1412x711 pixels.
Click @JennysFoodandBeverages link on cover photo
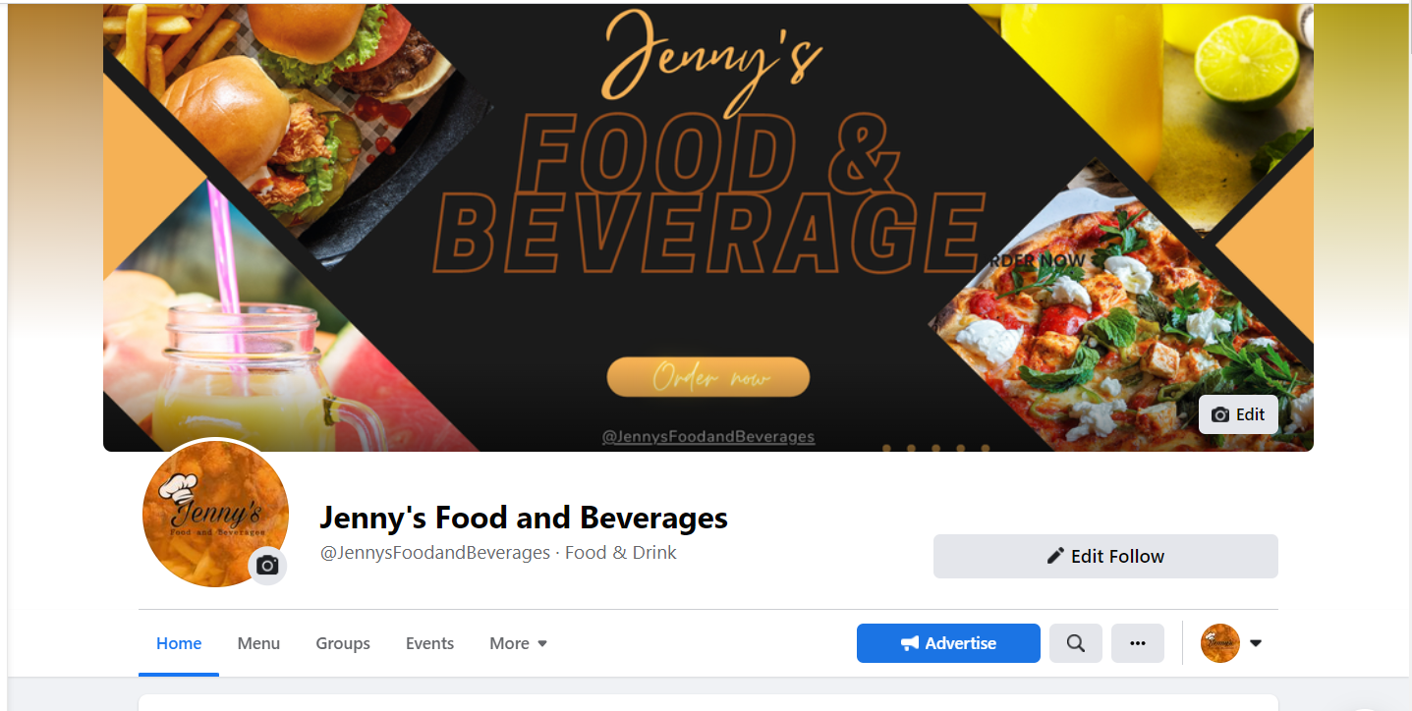[x=708, y=436]
